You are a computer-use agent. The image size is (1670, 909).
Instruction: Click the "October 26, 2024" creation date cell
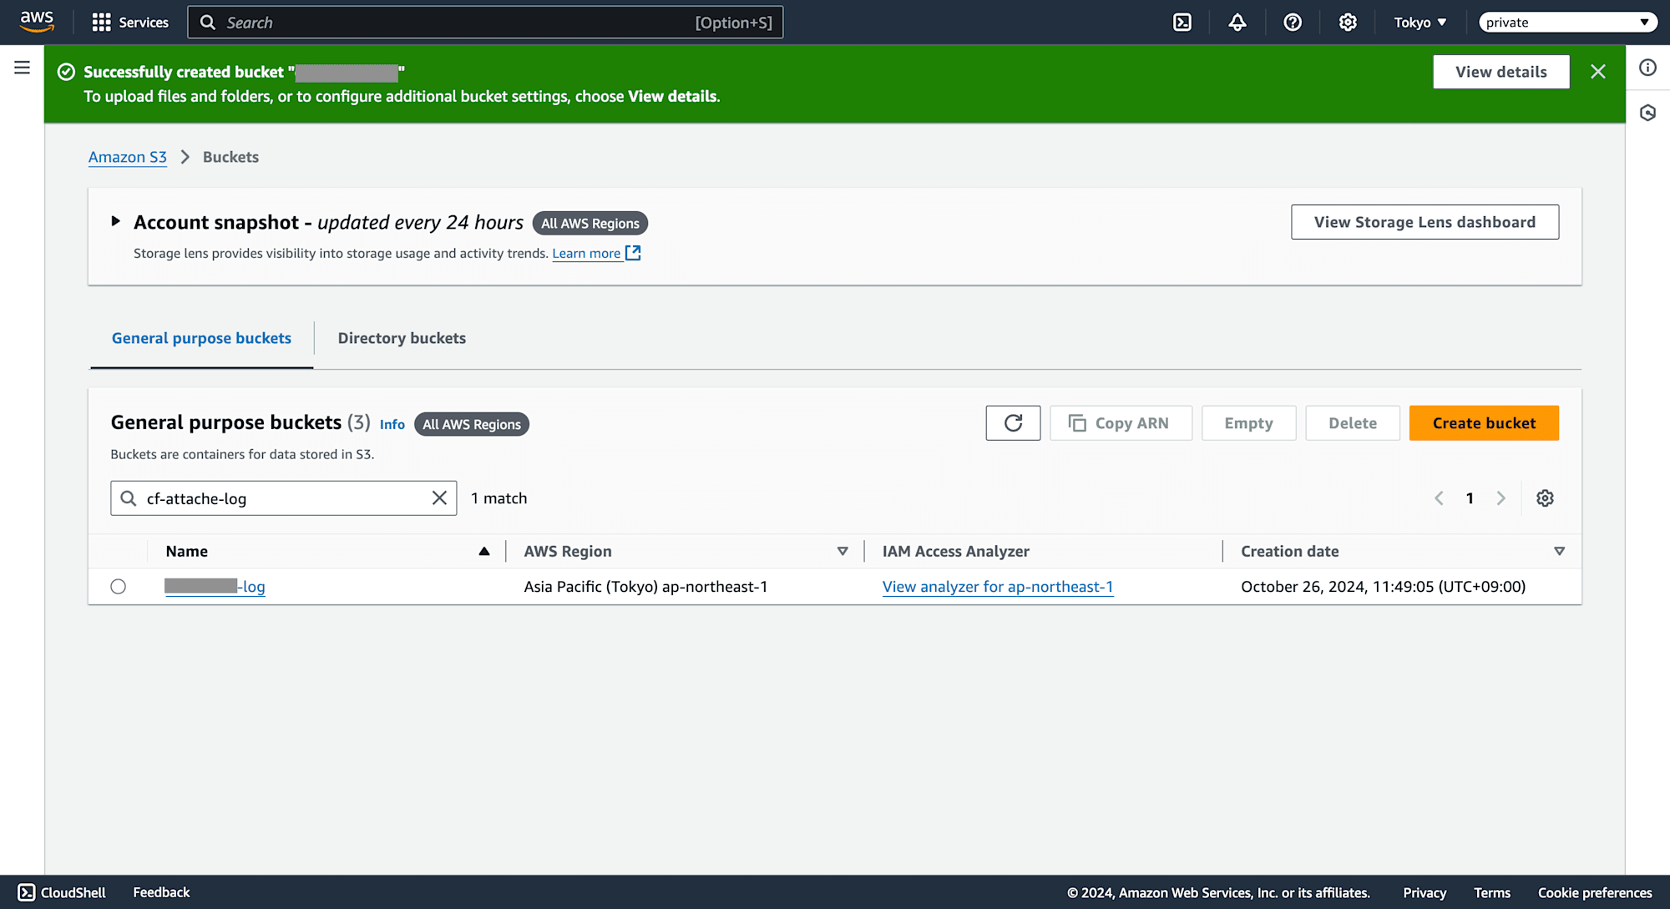pos(1383,587)
